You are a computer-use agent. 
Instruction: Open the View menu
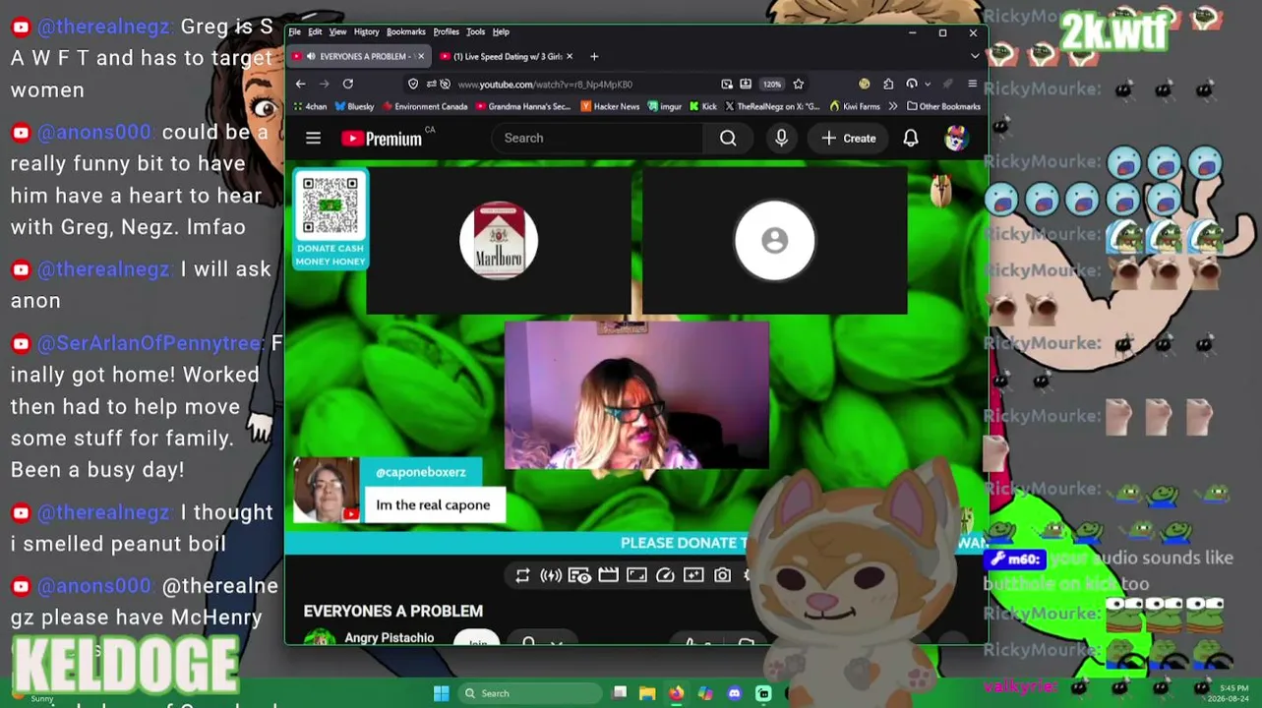[337, 31]
